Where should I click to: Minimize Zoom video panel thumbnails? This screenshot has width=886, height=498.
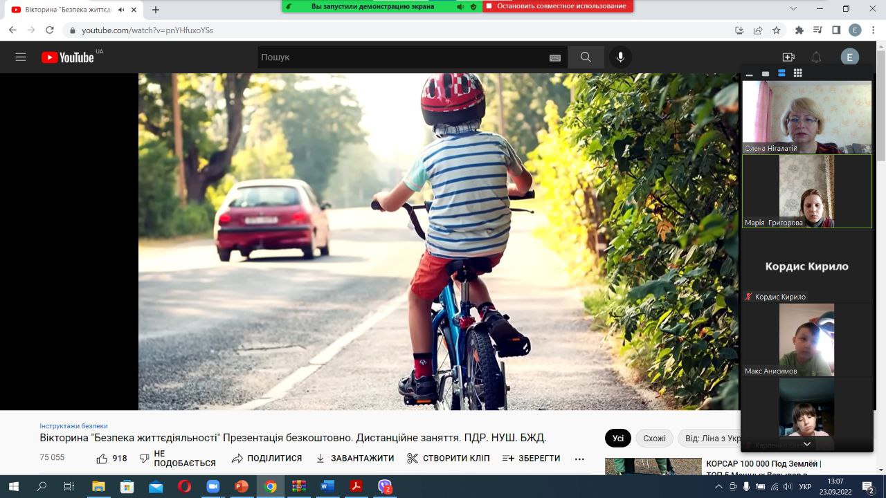tap(750, 73)
